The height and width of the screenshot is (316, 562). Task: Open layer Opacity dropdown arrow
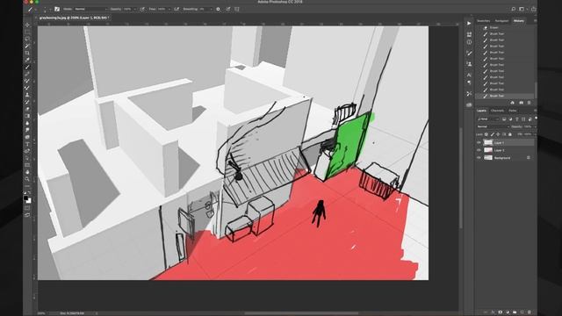[535, 126]
